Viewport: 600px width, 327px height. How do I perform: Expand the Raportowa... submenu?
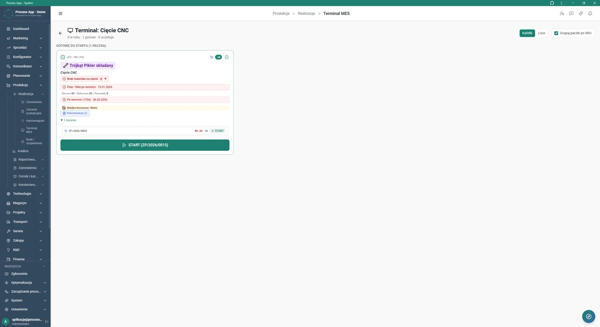pyautogui.click(x=28, y=160)
